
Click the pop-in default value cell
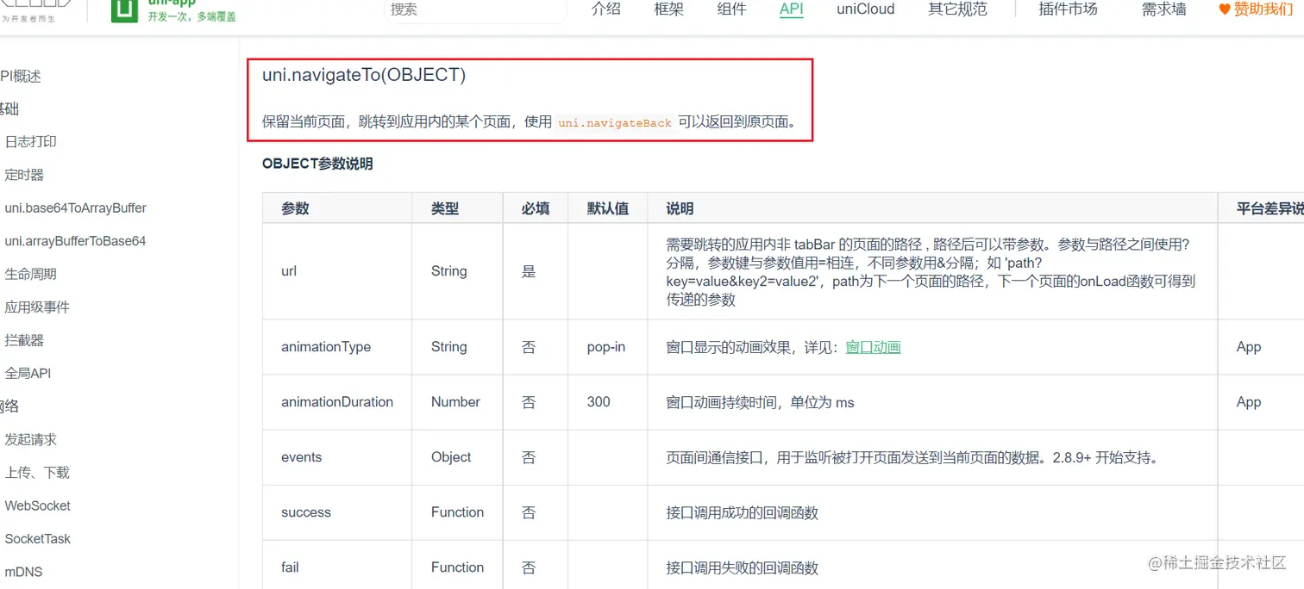tap(606, 347)
